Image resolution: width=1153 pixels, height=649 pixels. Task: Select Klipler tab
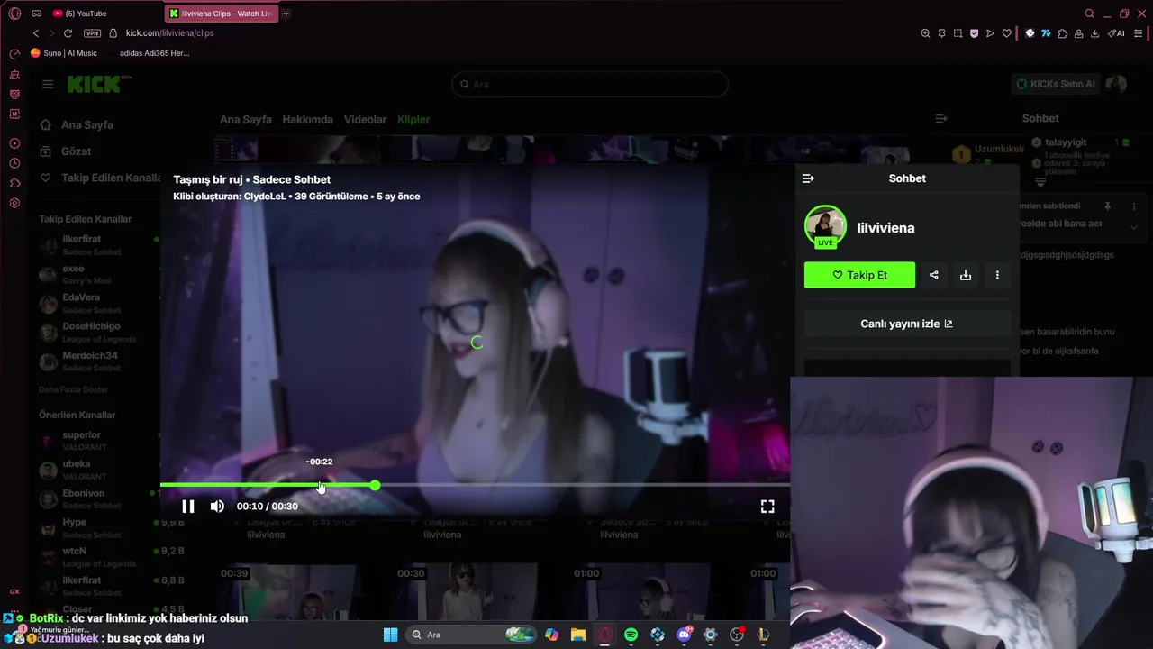(x=413, y=119)
